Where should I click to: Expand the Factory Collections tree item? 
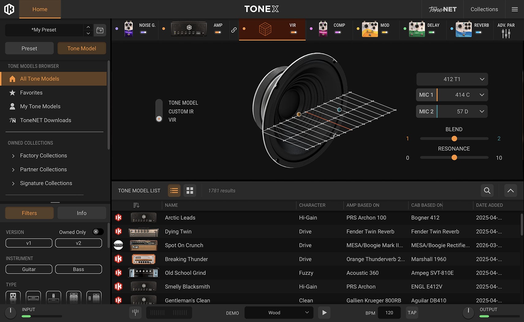13,156
